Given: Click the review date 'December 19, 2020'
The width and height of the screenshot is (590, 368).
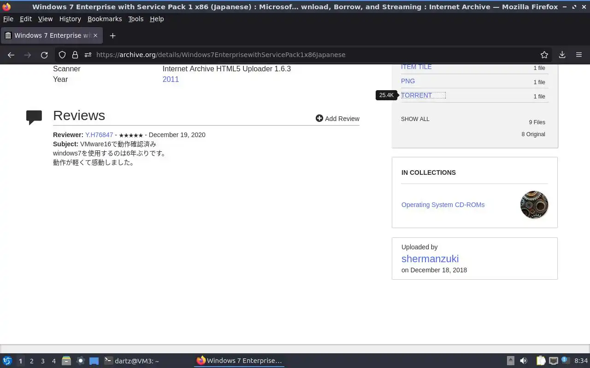Looking at the screenshot, I should coord(177,135).
